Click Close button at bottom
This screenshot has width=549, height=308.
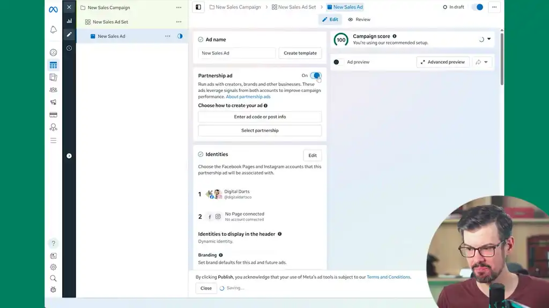(x=206, y=288)
